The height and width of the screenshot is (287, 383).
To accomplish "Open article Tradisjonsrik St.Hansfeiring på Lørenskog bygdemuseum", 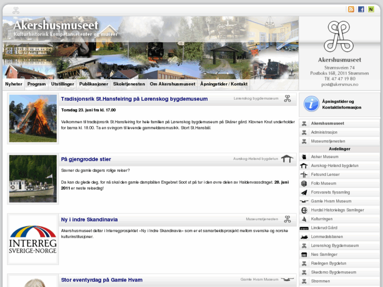I will [x=134, y=99].
